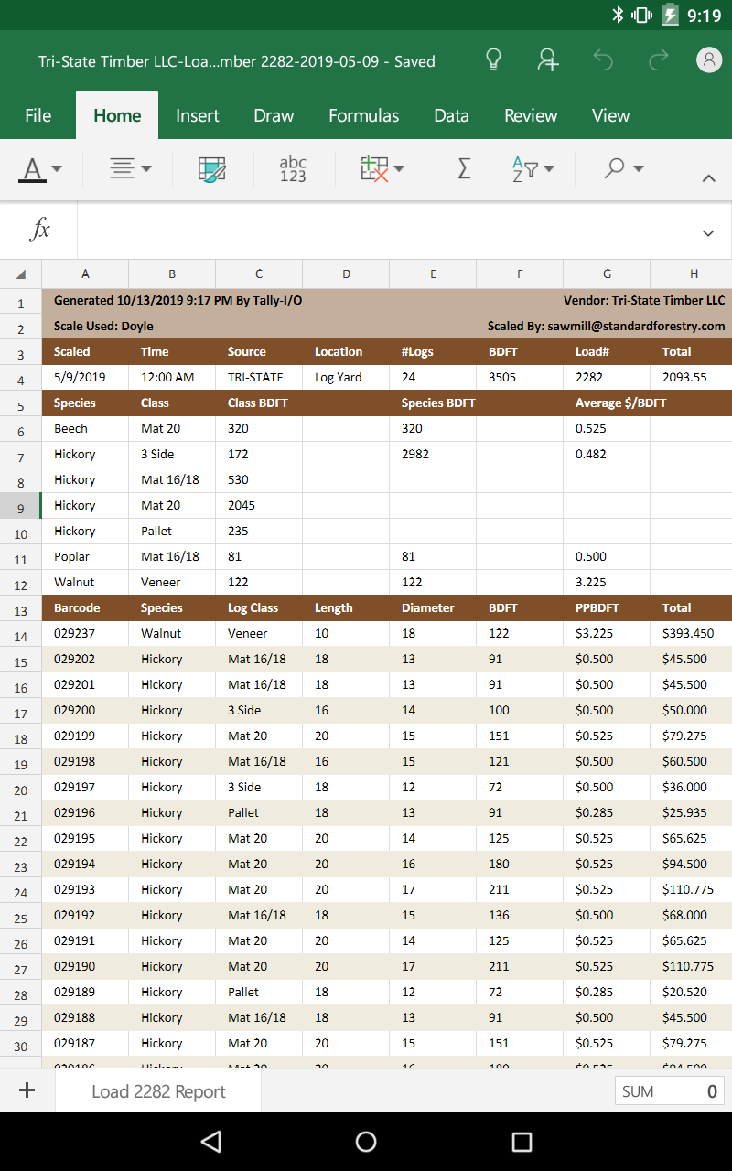
Task: Click inside the formula bar field
Action: [382, 231]
